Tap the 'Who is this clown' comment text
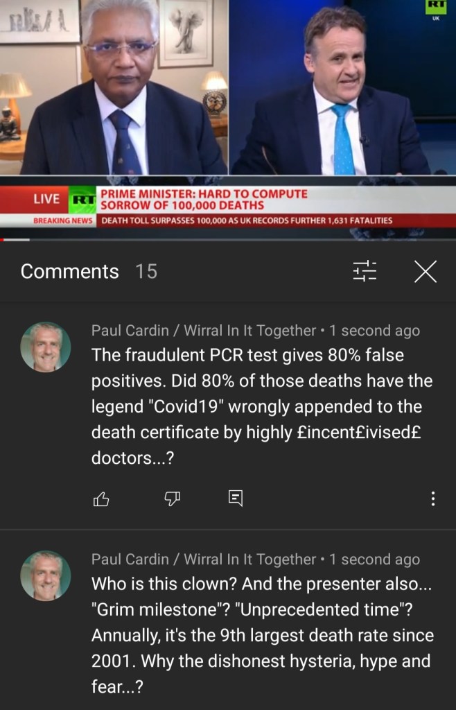 tap(263, 635)
